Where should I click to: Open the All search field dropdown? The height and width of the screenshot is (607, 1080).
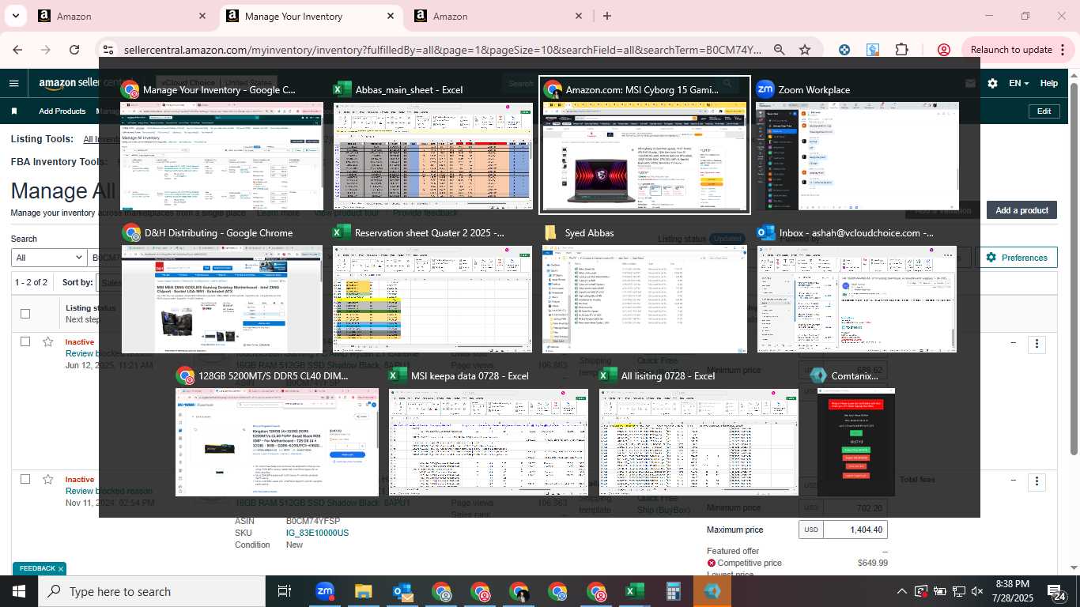point(49,258)
